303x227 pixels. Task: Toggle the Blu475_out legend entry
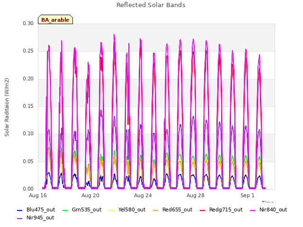(x=36, y=210)
